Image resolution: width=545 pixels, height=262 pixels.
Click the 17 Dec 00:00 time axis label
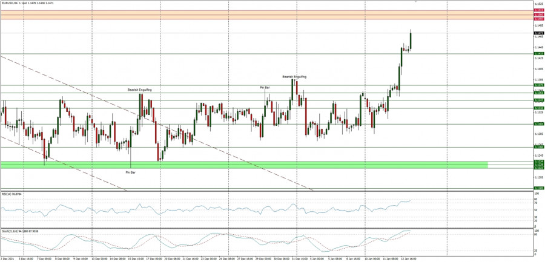[x=153, y=259]
